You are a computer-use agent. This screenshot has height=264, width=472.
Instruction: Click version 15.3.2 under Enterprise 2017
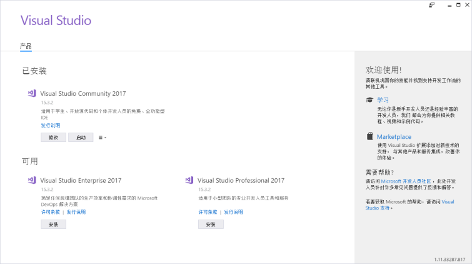(x=48, y=190)
